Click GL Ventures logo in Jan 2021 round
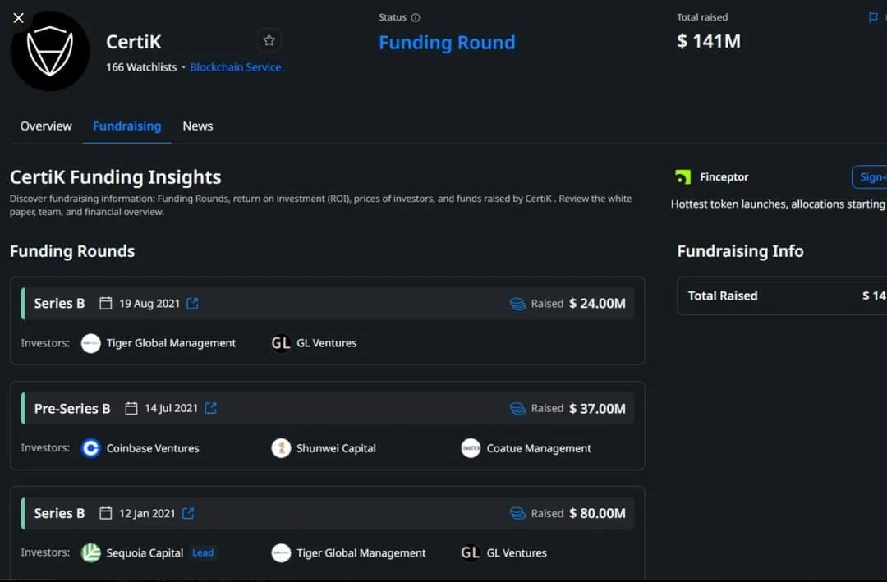 (471, 552)
